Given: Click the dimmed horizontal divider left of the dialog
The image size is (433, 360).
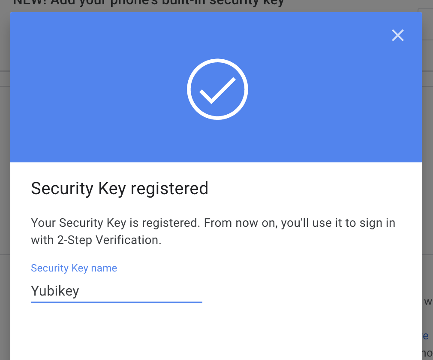Looking at the screenshot, I should click(5, 71).
